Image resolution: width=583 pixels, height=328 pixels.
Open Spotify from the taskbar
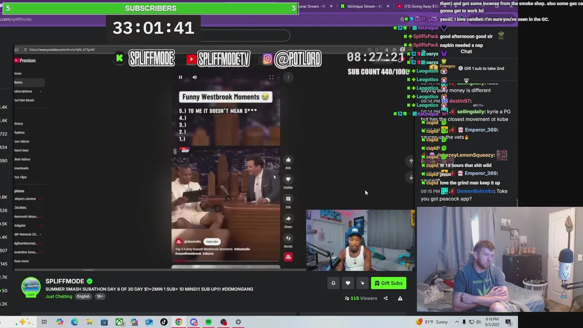coord(209,322)
